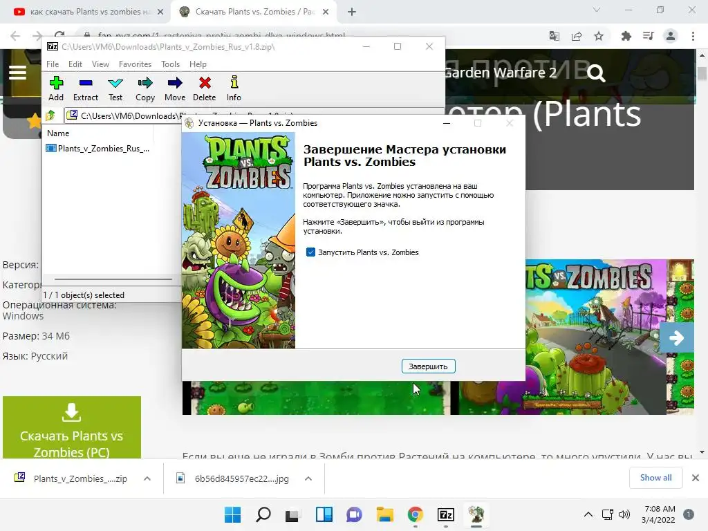Open the website hamburger menu
708x531 pixels.
click(x=17, y=73)
